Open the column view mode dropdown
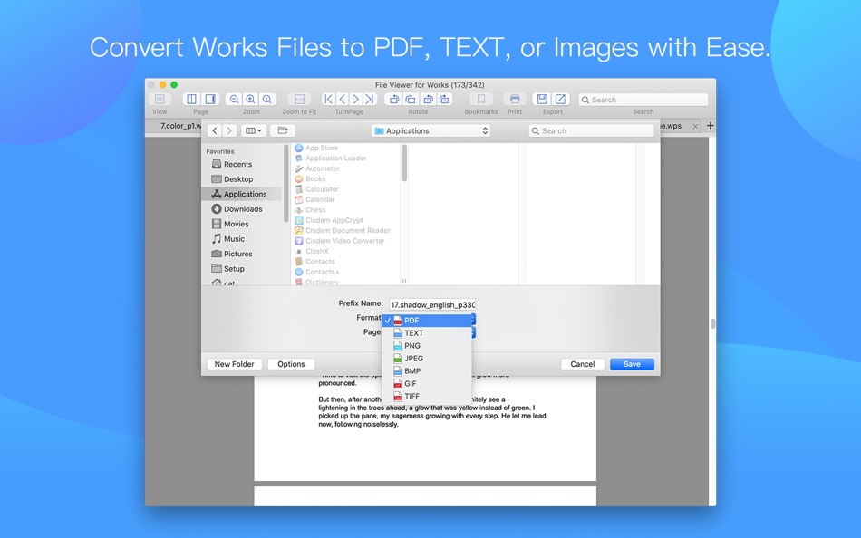Image resolution: width=861 pixels, height=538 pixels. pos(253,130)
